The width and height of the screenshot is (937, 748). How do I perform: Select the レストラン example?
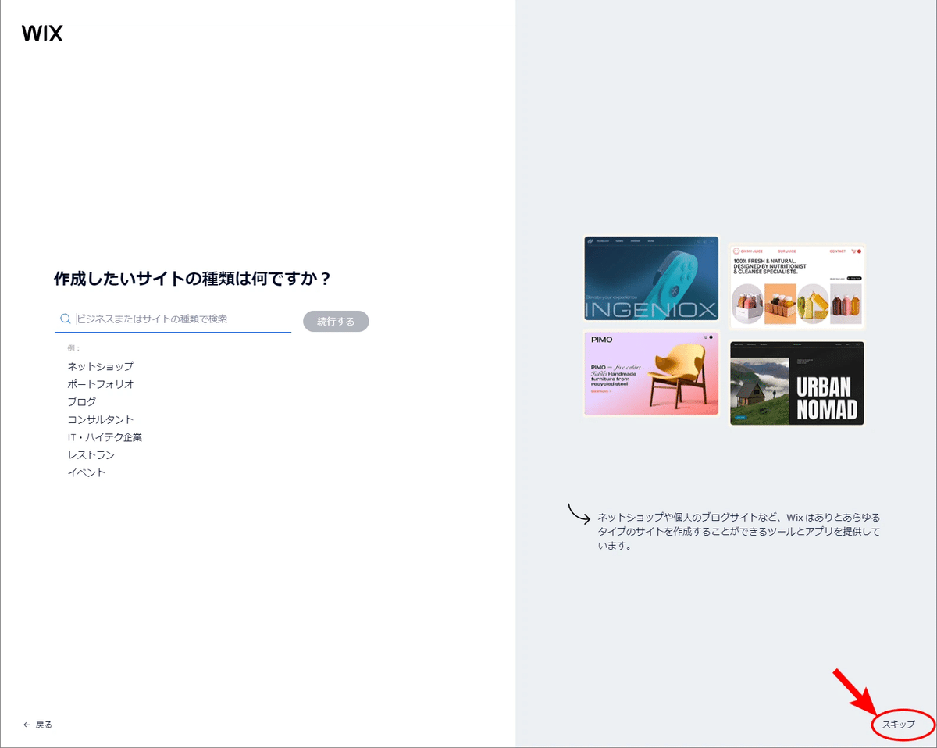click(x=91, y=455)
